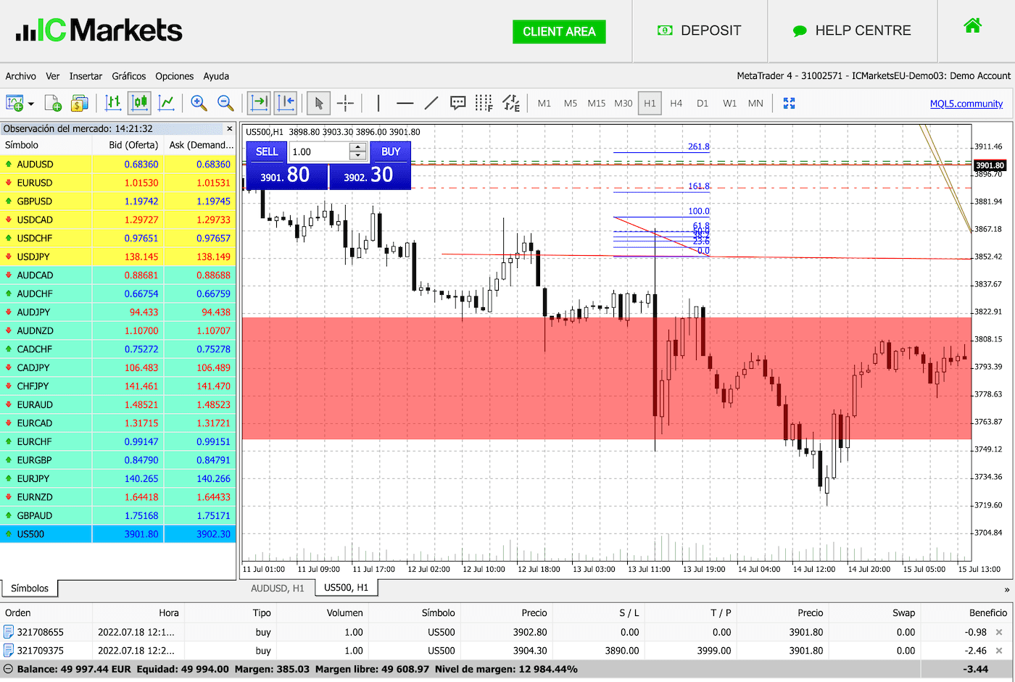The height and width of the screenshot is (682, 1015).
Task: Open the new chart window icon
Action: coord(14,103)
